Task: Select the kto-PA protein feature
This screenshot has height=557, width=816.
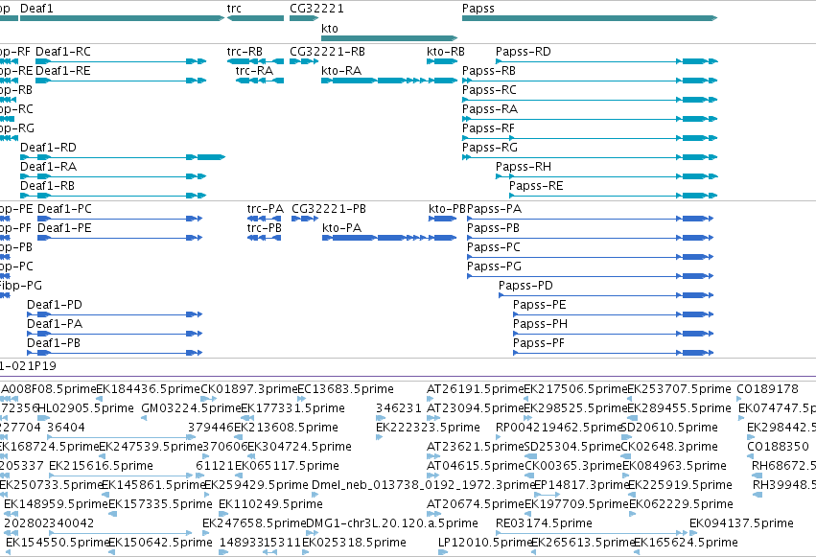Action: coord(389,238)
